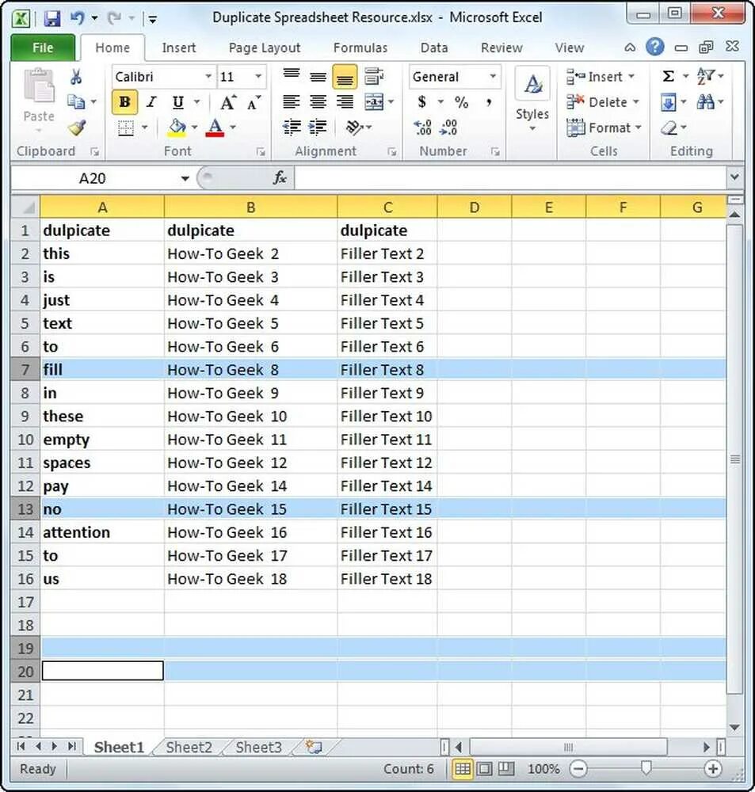Toggle Bottom Align button

point(345,76)
